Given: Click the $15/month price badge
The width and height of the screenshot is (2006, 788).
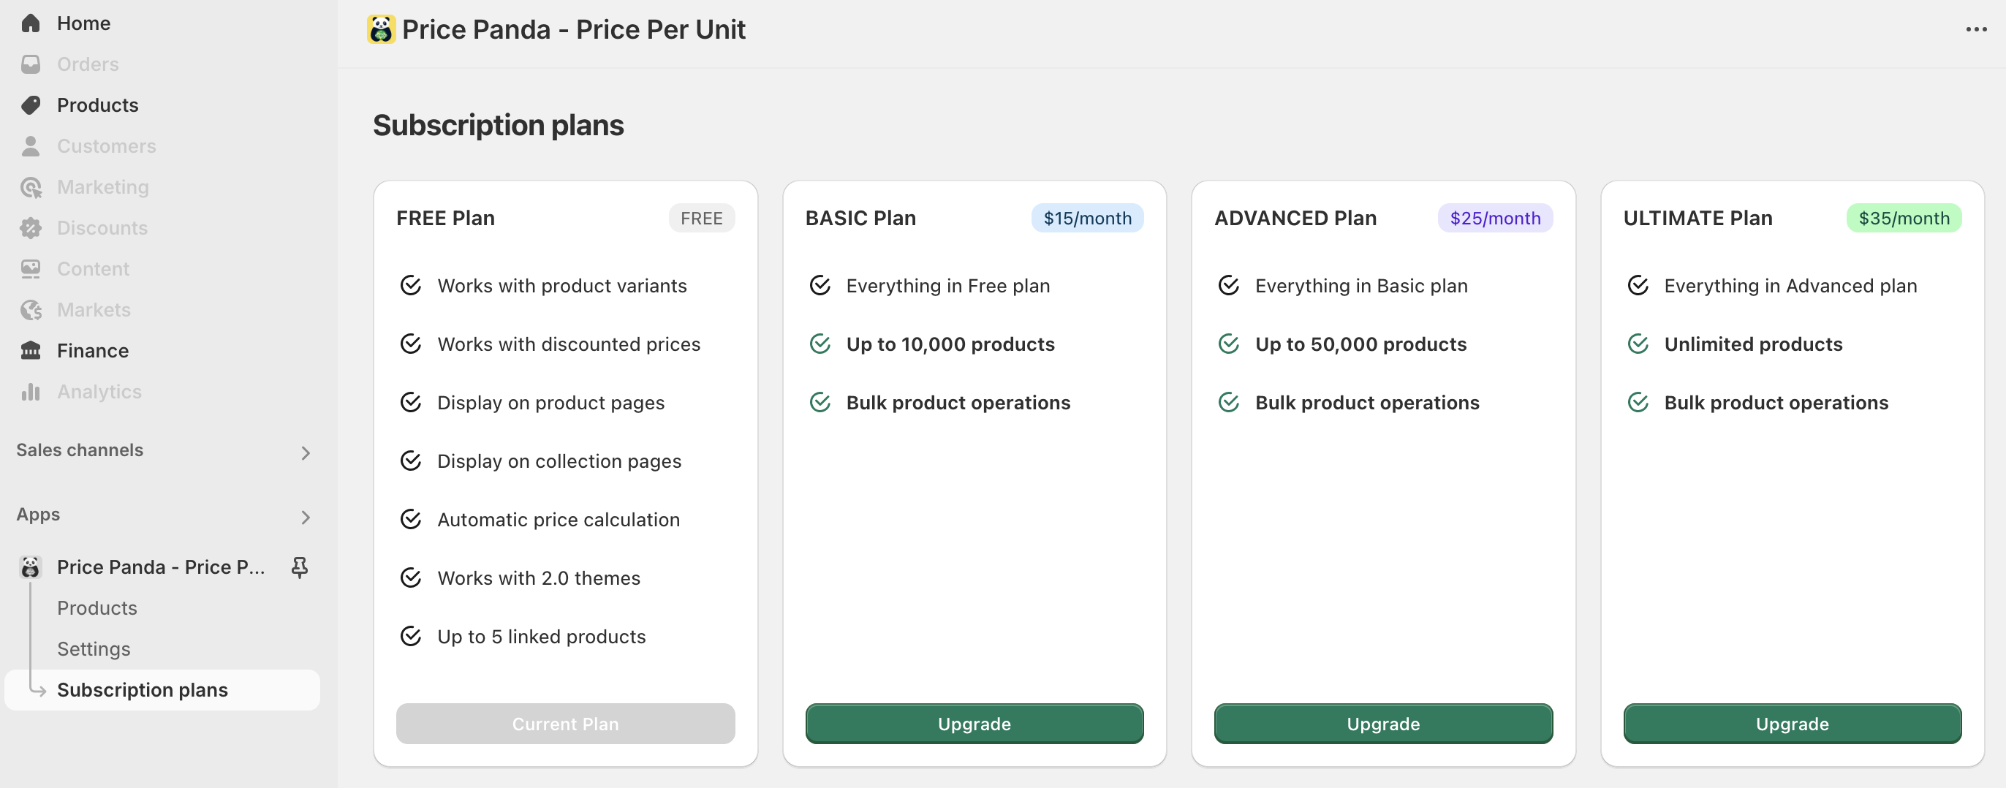Looking at the screenshot, I should [1087, 218].
